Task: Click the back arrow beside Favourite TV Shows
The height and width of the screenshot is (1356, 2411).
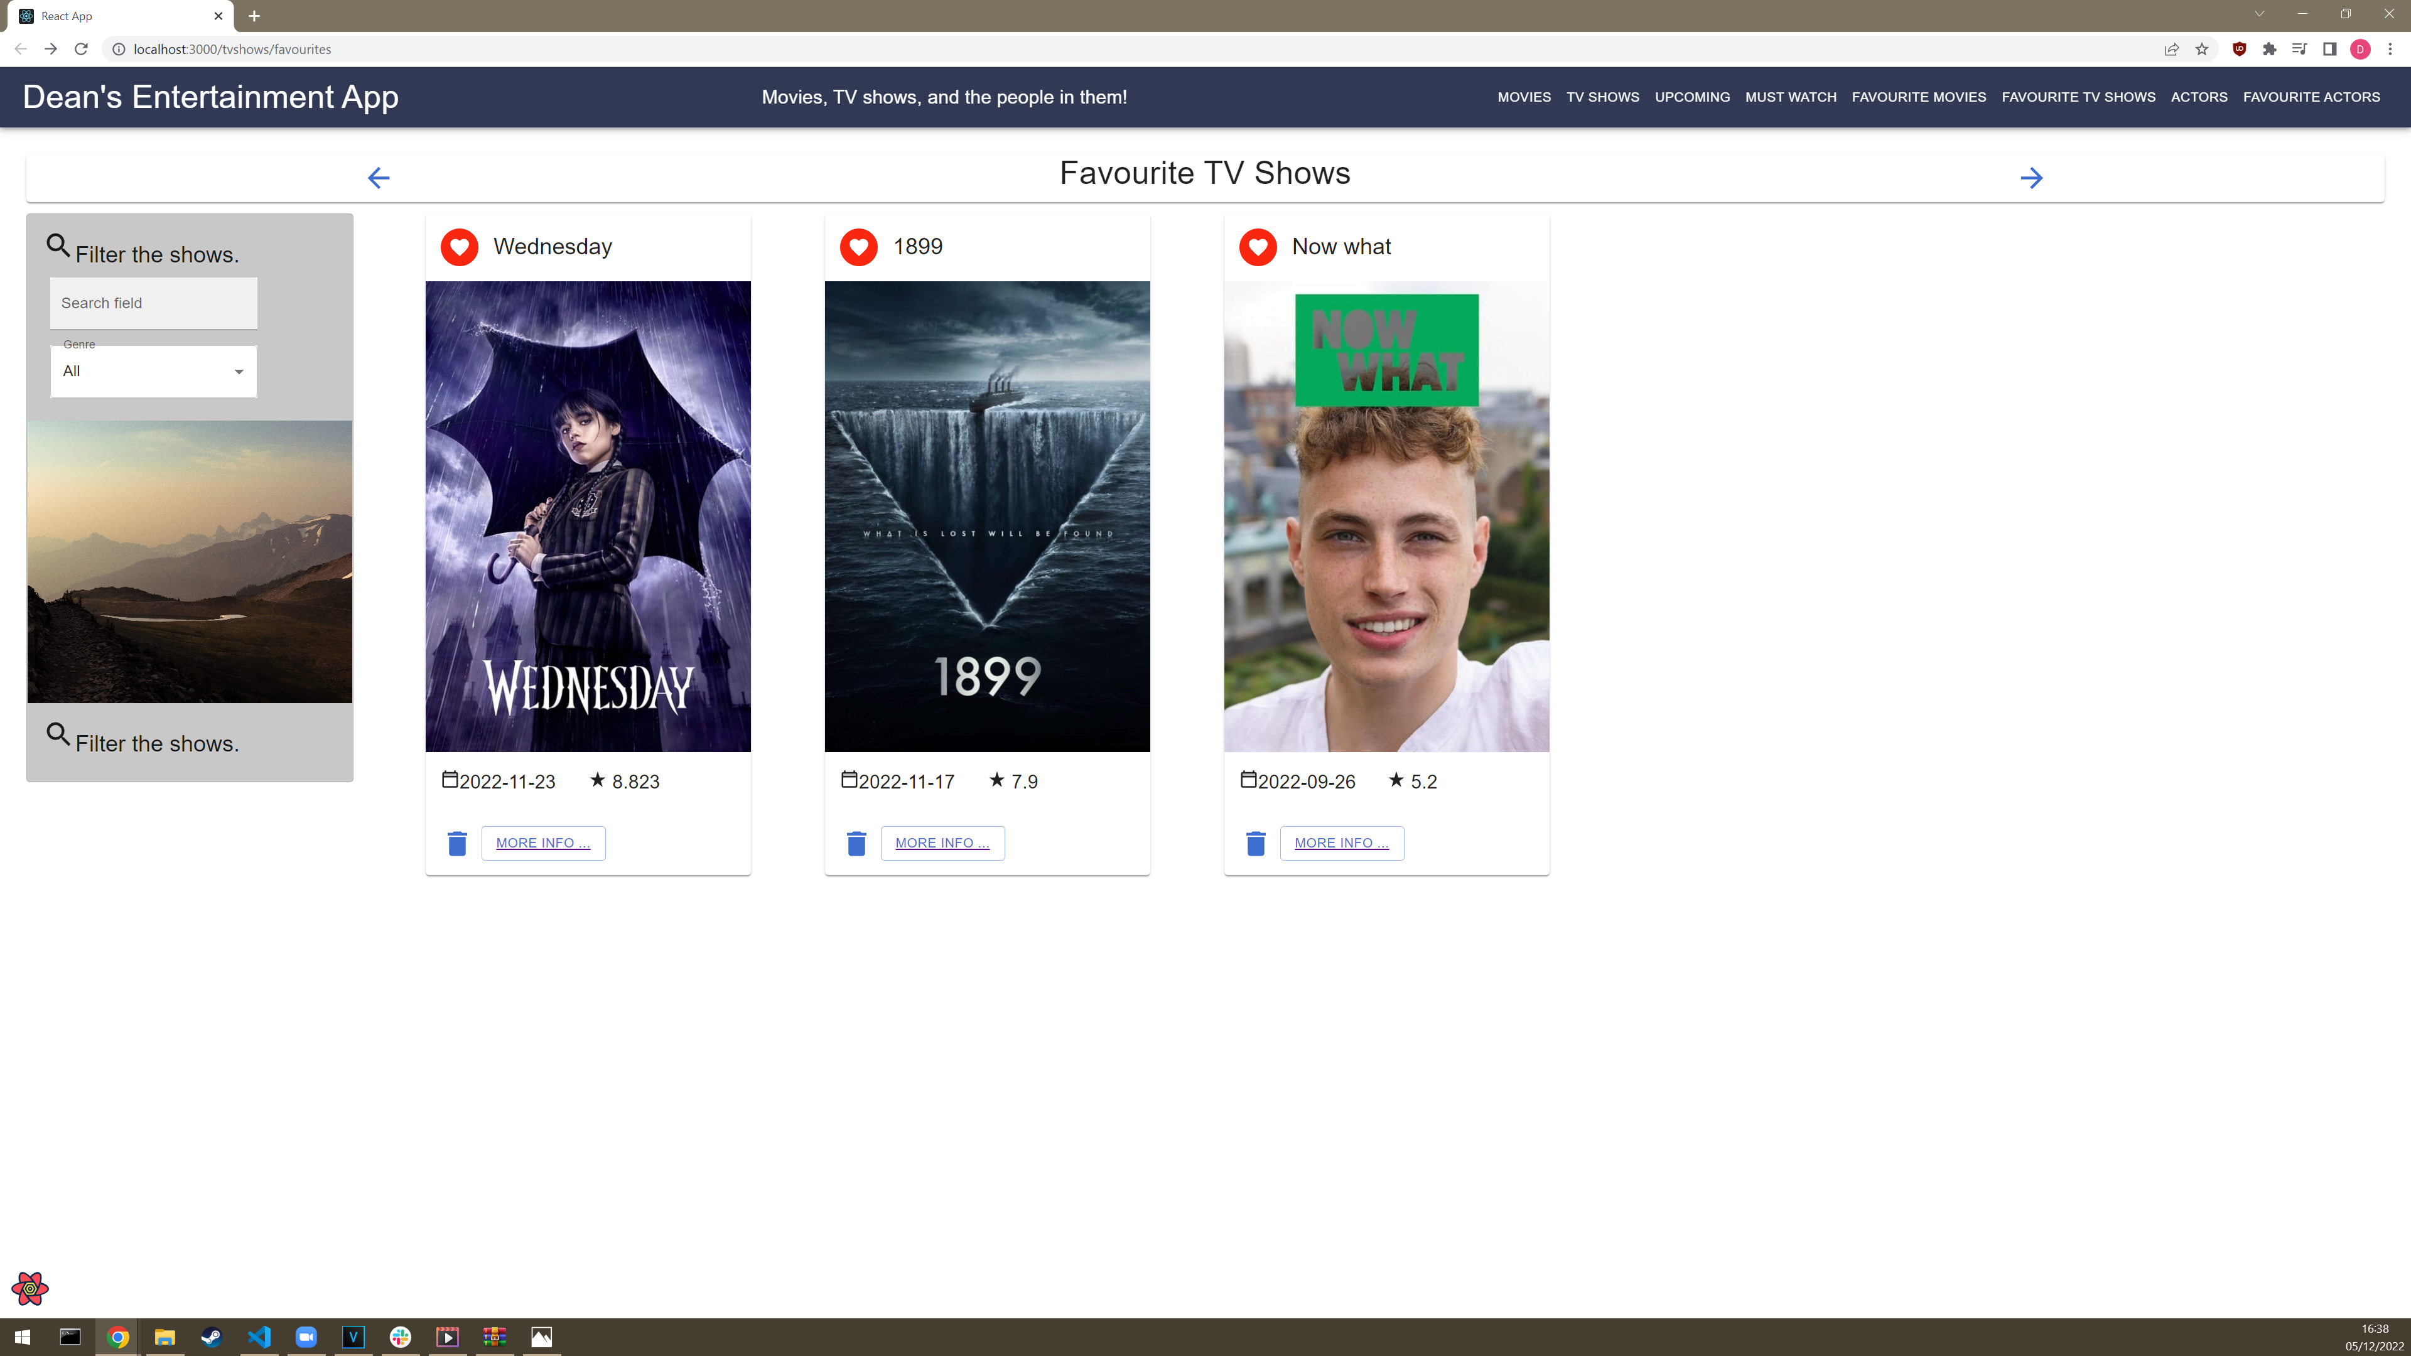Action: point(378,178)
